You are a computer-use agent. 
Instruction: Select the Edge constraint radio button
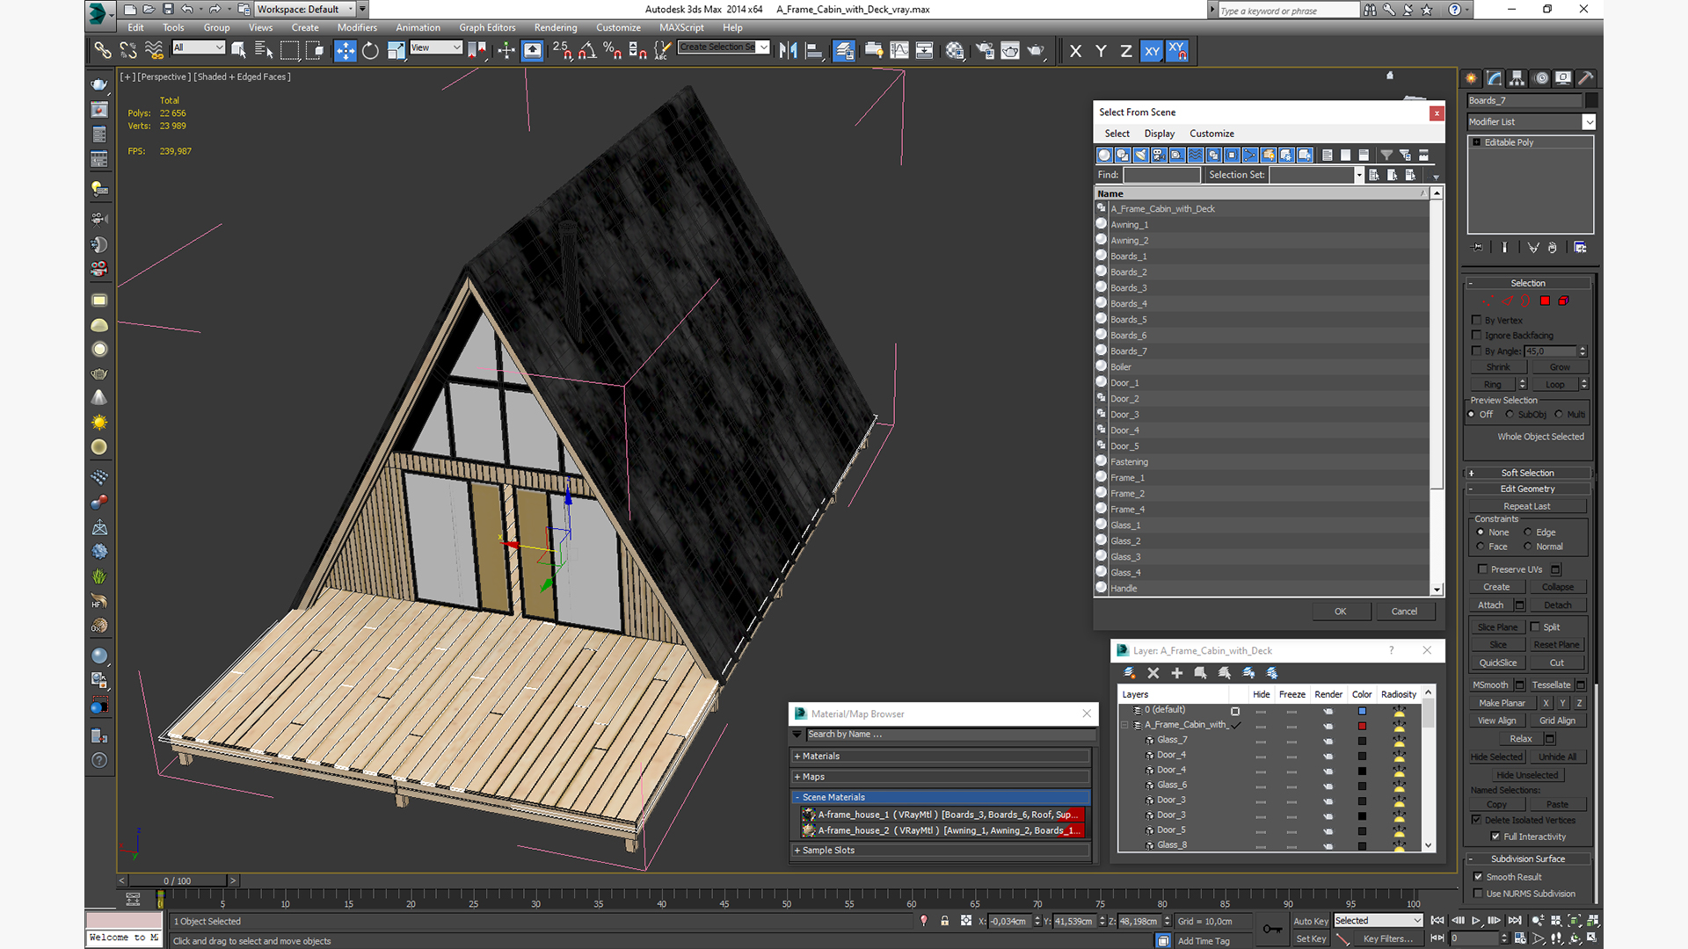[x=1528, y=532]
